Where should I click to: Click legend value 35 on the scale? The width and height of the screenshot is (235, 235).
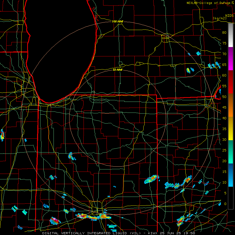click(224, 129)
